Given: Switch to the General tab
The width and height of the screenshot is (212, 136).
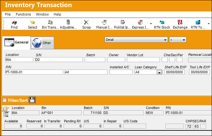Looking at the screenshot, I should 16,43.
